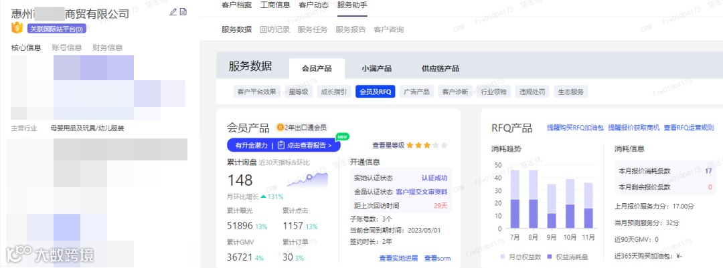The height and width of the screenshot is (268, 723).
Task: Switch to the 客户动态 tab
Action: coord(314,5)
